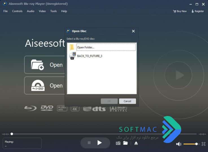Image resolution: width=208 pixels, height=152 pixels.
Task: Open the Help menu
Action: click(64, 11)
